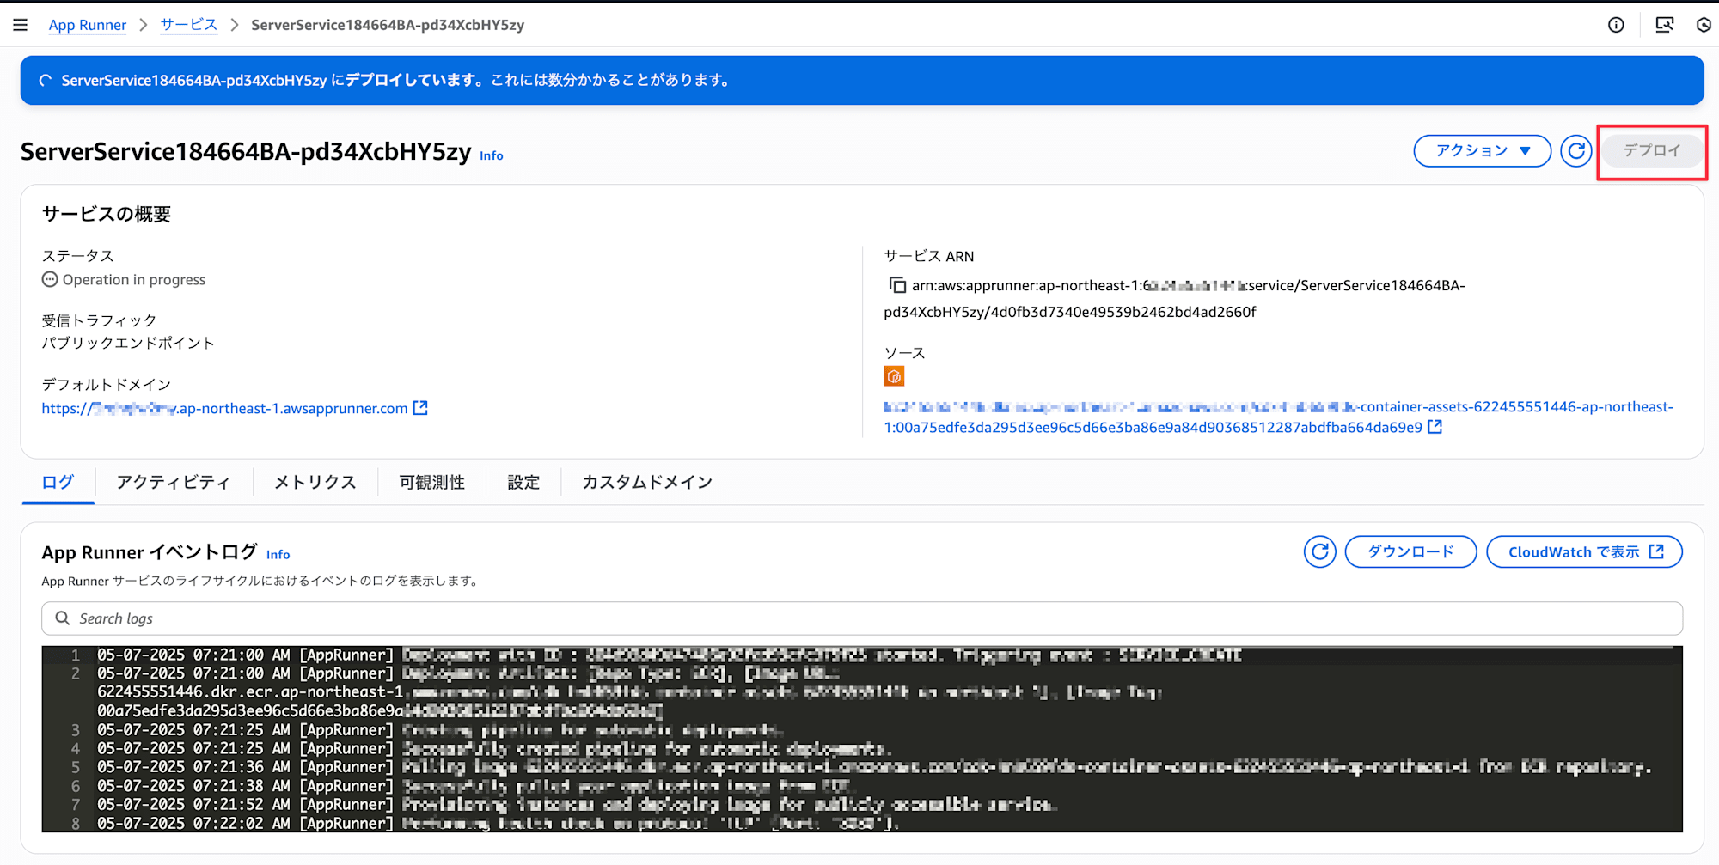Click the デプロイ button

point(1652,150)
